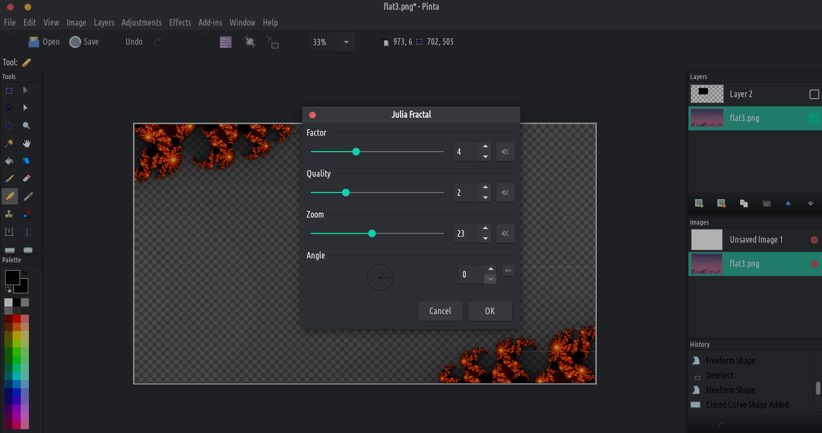Pick the Zoom magnifier tool

[x=27, y=126]
